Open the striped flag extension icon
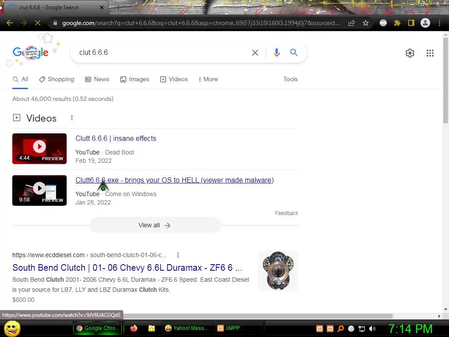The height and width of the screenshot is (337, 449). tap(383, 23)
